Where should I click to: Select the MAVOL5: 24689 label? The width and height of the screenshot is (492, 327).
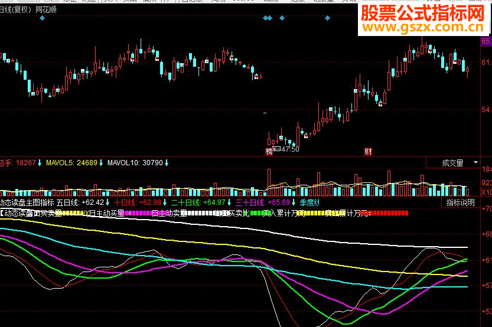72,163
